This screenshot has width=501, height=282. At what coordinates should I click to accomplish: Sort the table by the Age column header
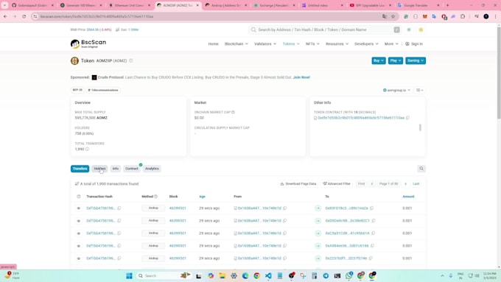pyautogui.click(x=202, y=197)
